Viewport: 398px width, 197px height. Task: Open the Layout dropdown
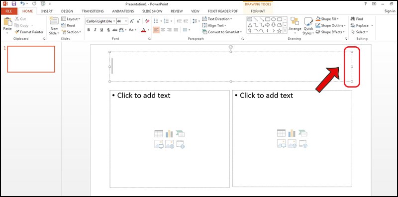[x=71, y=19]
